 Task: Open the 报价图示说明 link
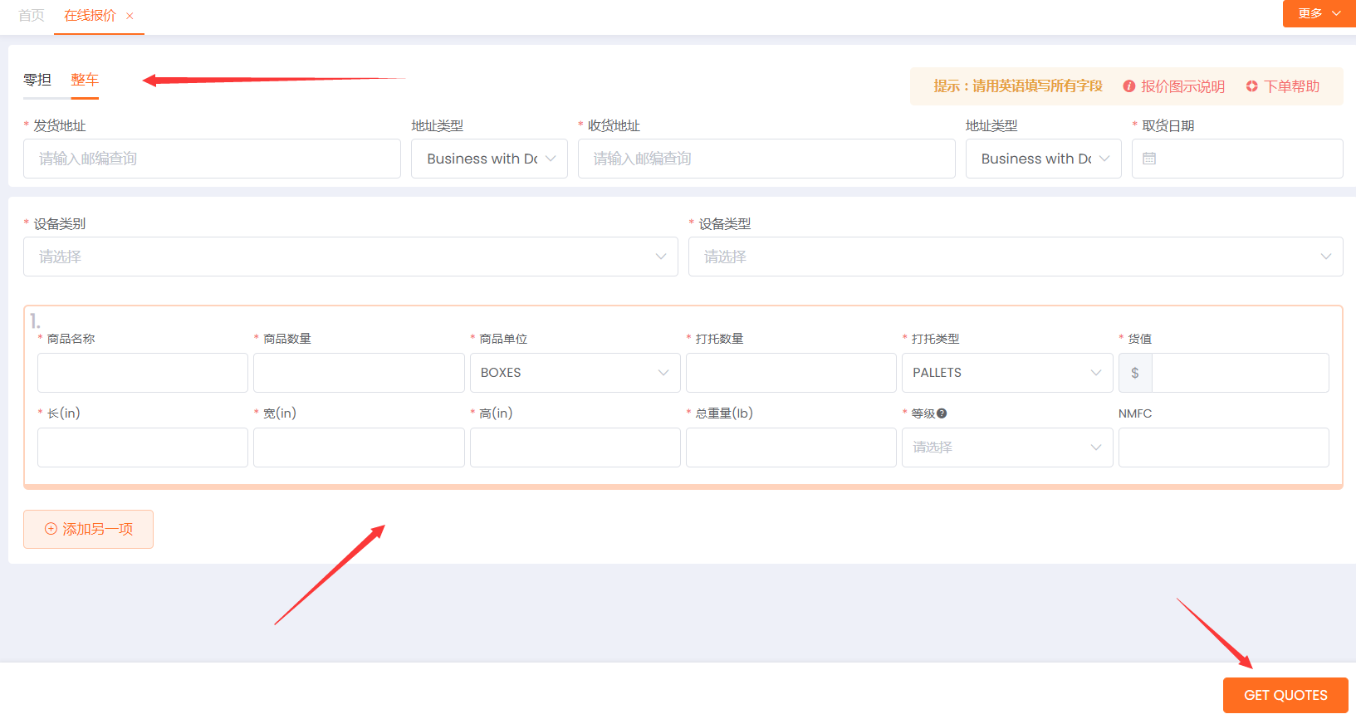[x=1182, y=86]
